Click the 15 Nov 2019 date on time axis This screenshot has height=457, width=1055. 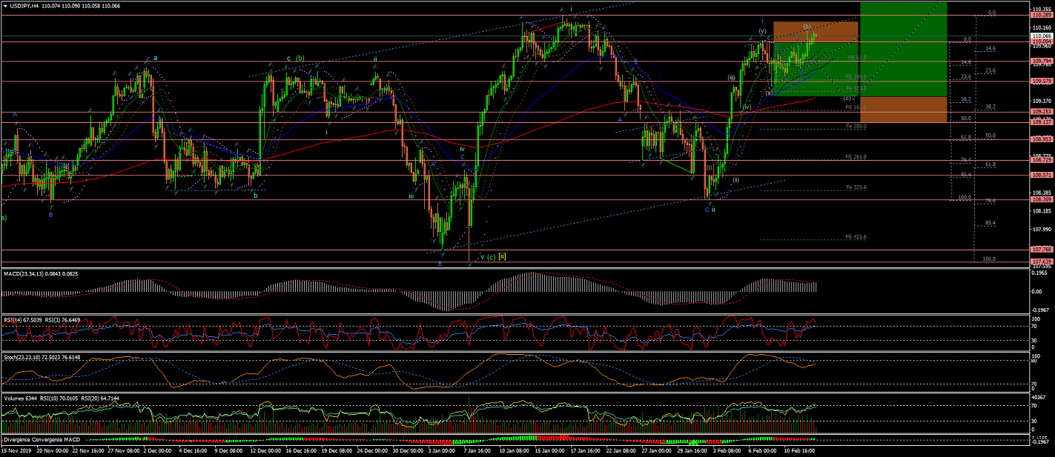pyautogui.click(x=17, y=450)
